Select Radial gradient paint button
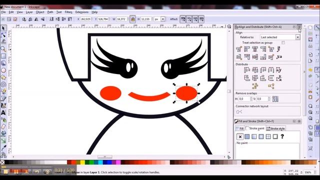This screenshot has width=320, height=180. point(261,136)
